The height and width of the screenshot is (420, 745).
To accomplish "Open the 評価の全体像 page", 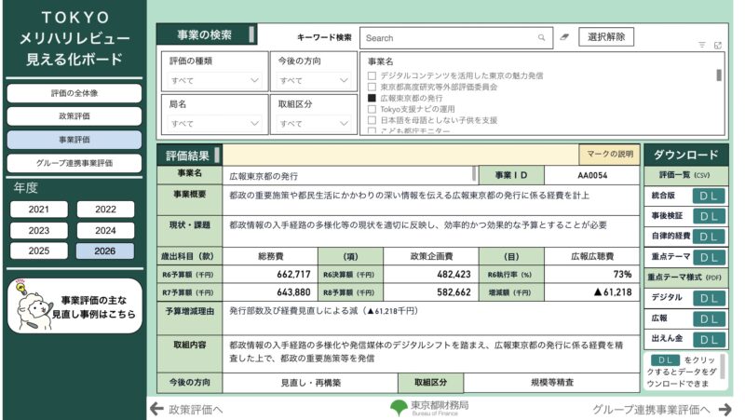I will pos(74,93).
